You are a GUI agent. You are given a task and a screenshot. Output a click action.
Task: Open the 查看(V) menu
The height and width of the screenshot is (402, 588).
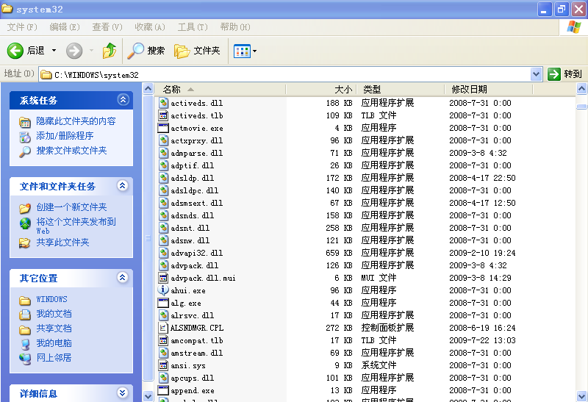(x=107, y=27)
